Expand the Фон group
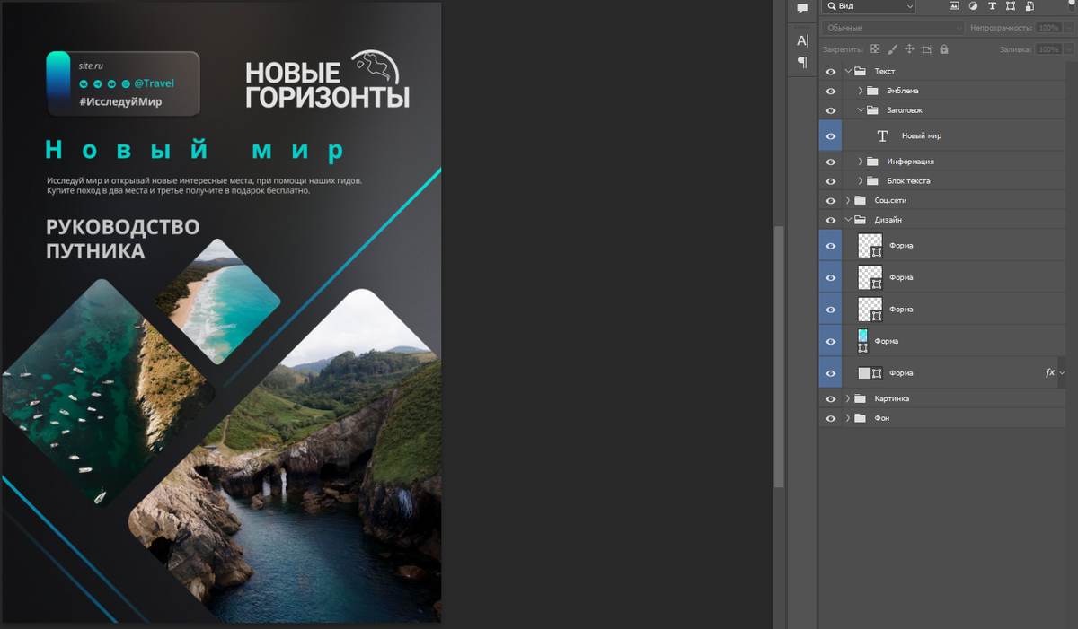The width and height of the screenshot is (1078, 629). pyautogui.click(x=847, y=418)
